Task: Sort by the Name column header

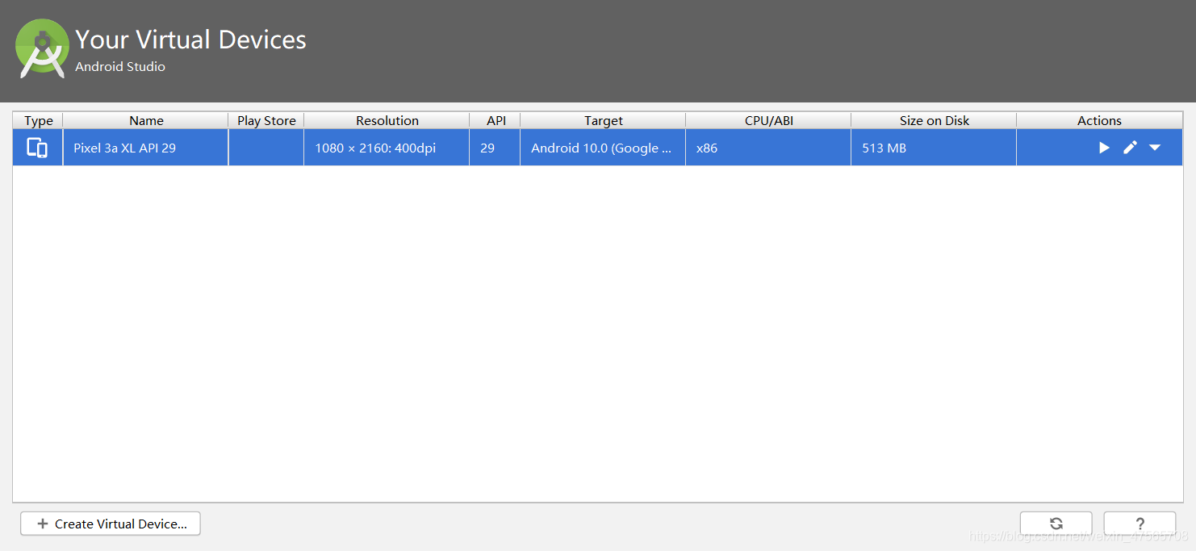Action: point(146,120)
